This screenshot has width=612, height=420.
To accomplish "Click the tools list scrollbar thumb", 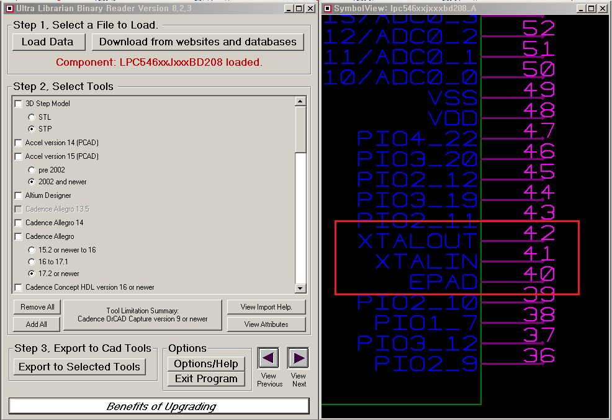I will point(300,130).
